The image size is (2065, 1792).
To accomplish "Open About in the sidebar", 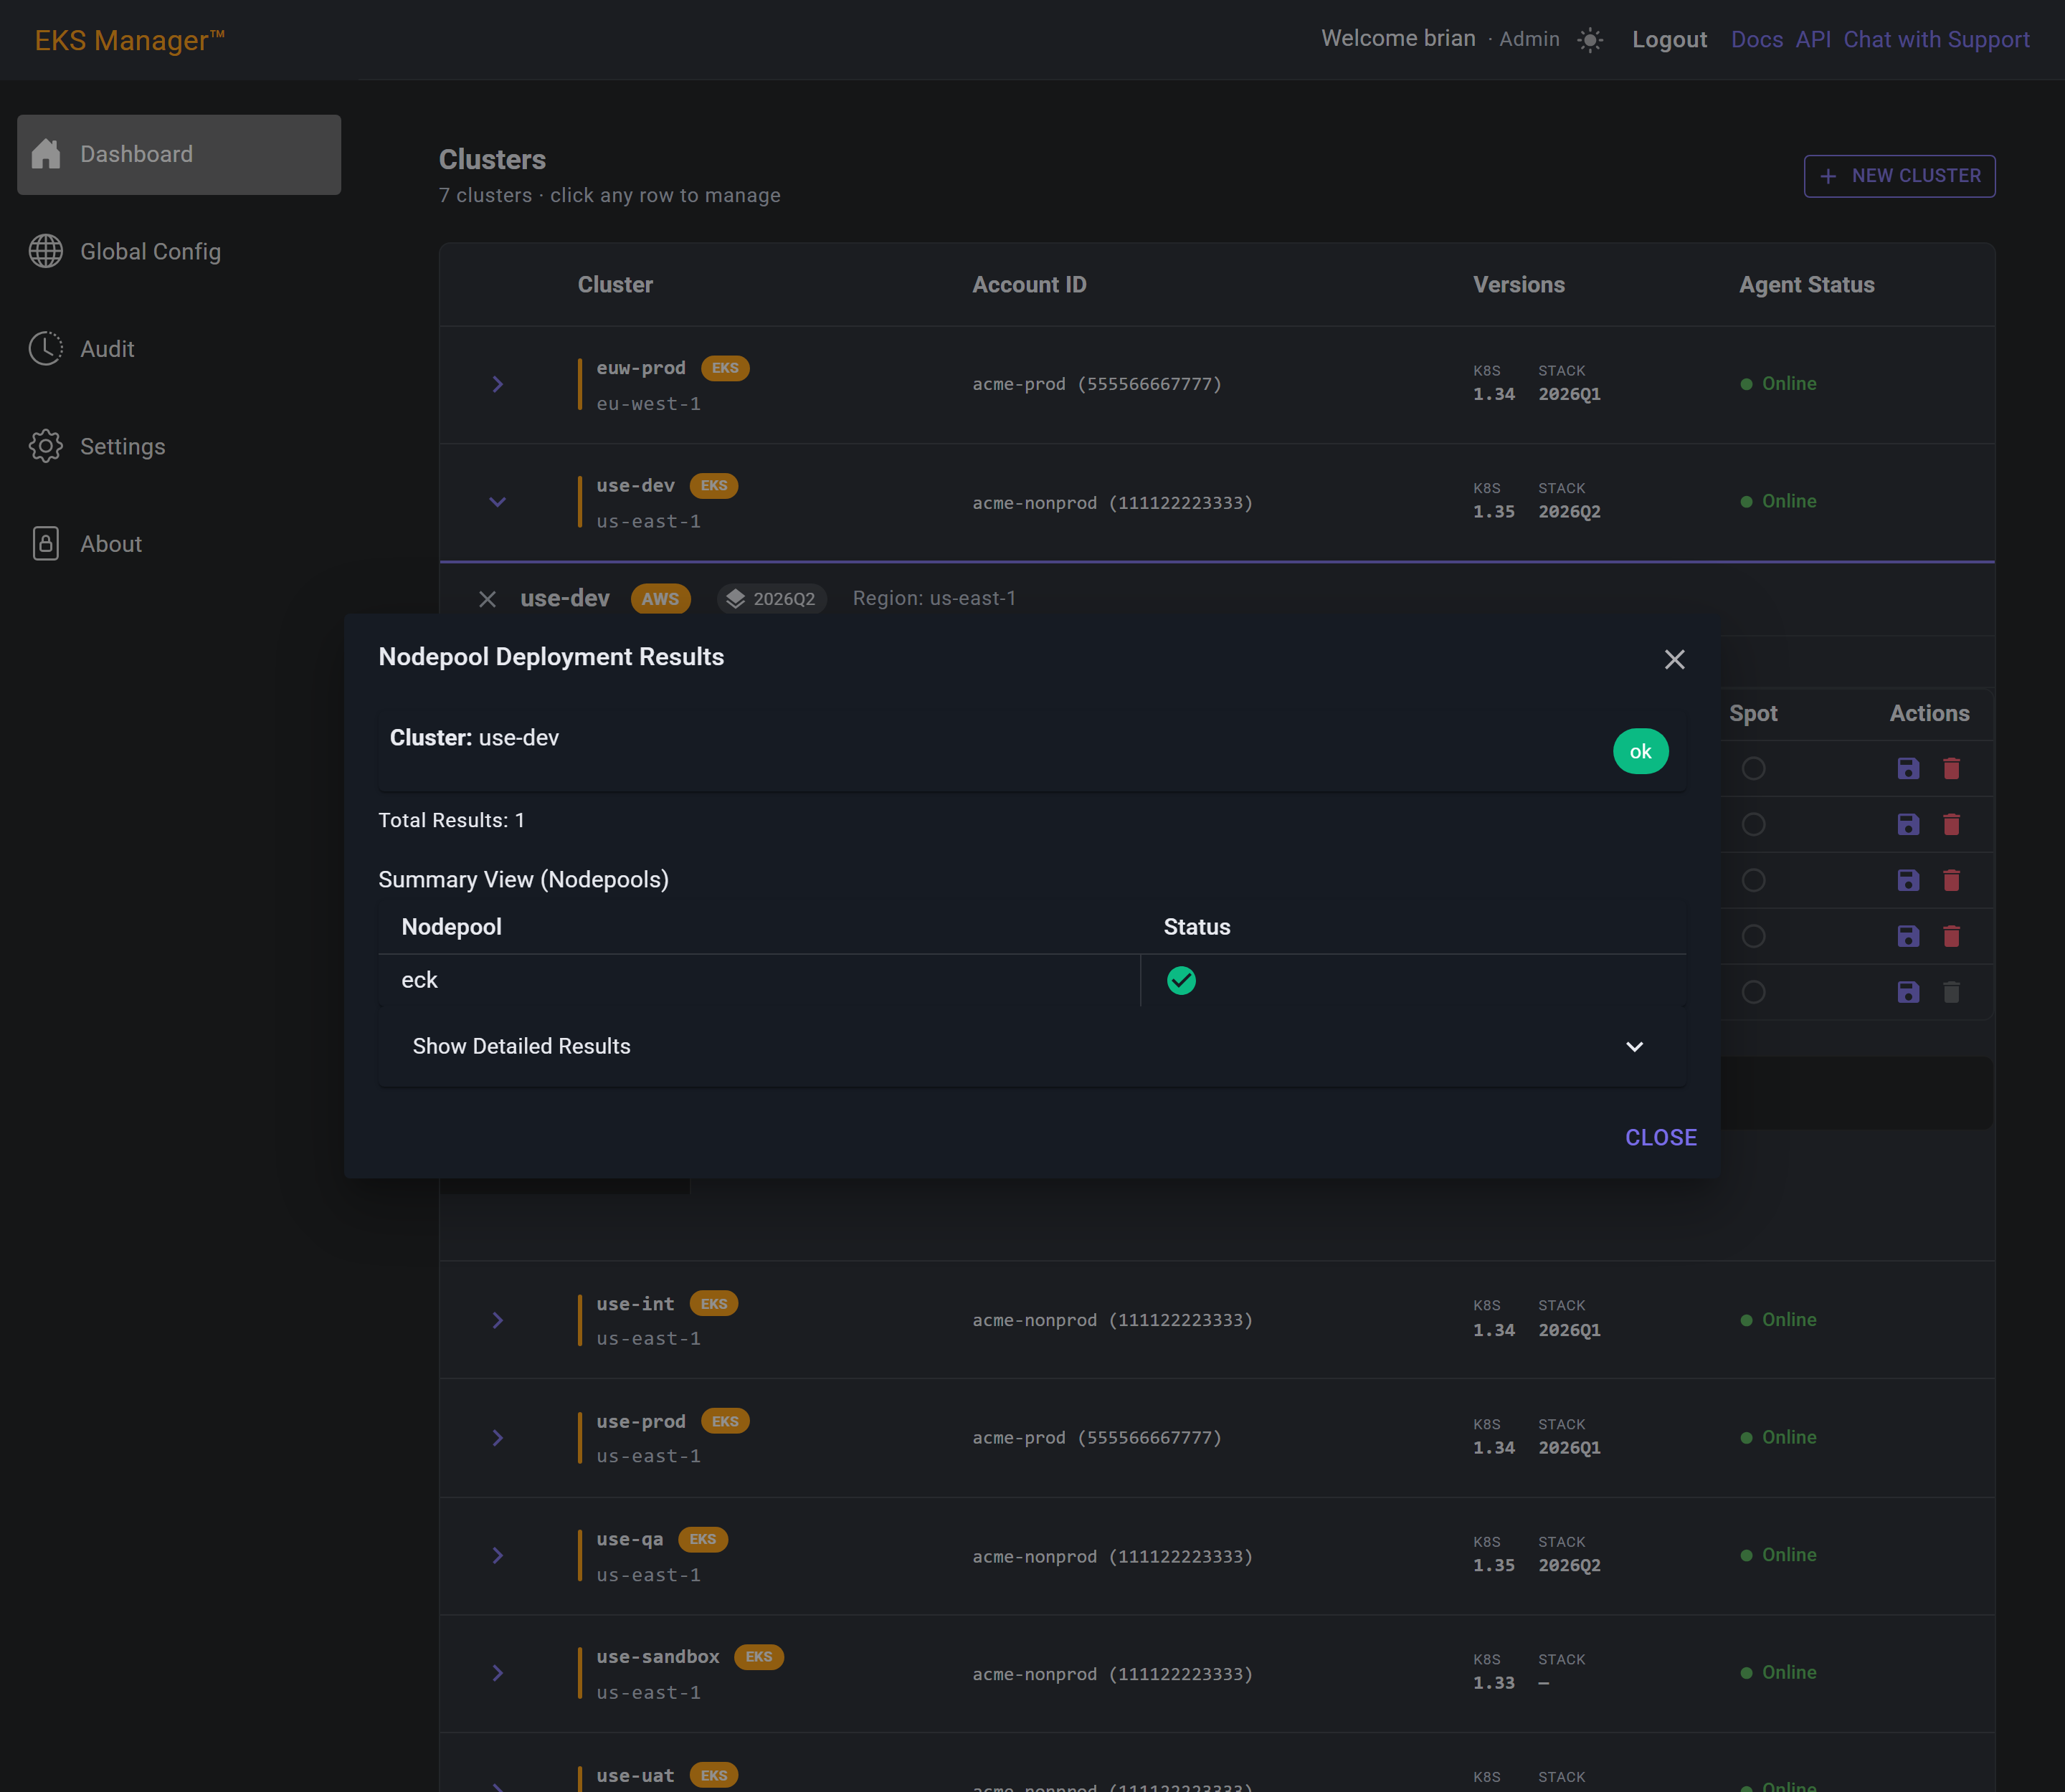I will tap(179, 543).
